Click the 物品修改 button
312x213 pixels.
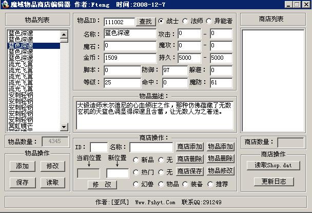coord(220,171)
